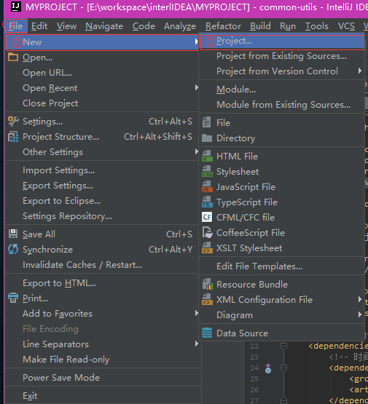Select Export Settings...
368x404 pixels.
[101, 185]
